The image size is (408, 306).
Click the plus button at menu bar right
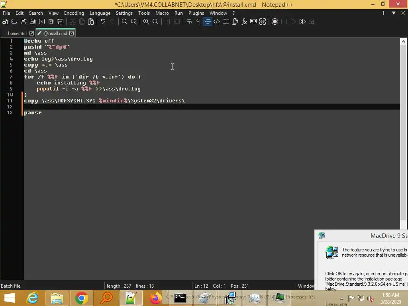(383, 13)
